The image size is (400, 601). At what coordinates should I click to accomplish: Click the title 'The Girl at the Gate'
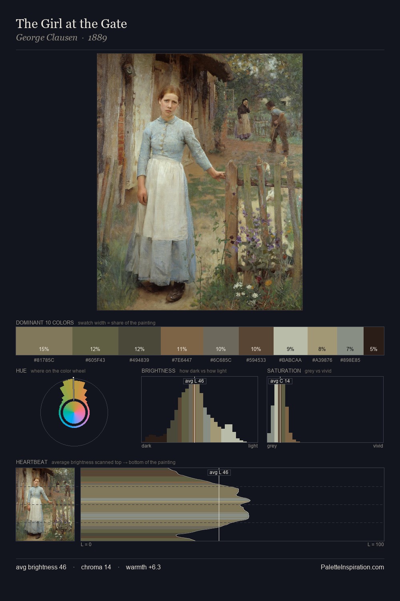click(x=72, y=24)
